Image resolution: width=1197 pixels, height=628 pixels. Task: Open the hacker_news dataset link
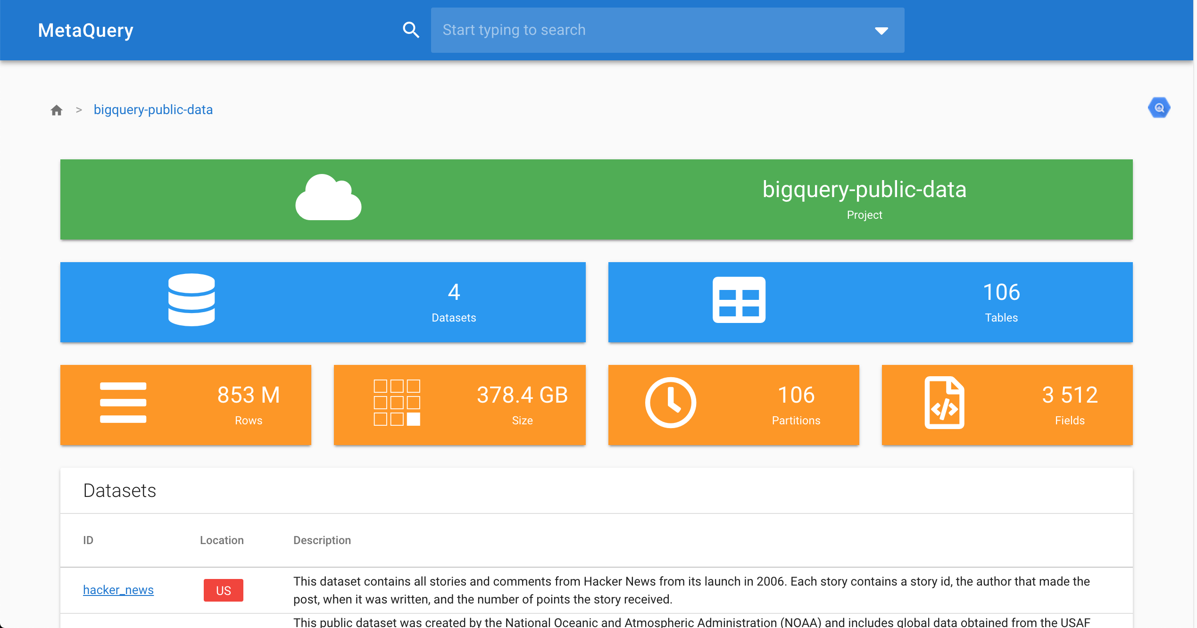(118, 590)
